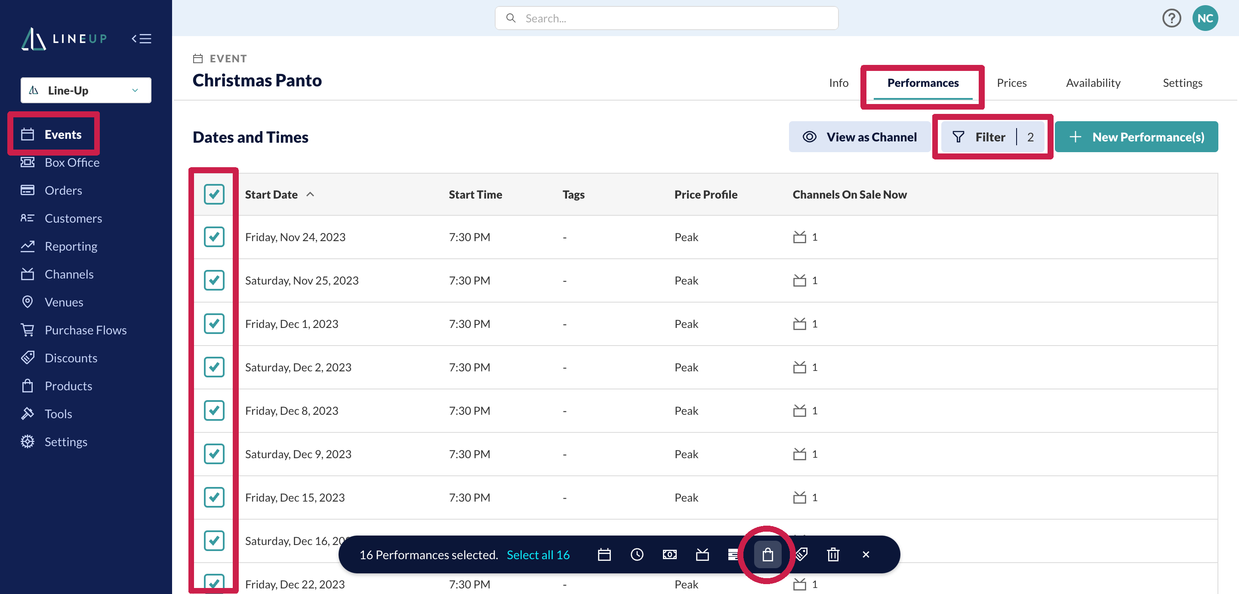
Task: Open Products in the sidebar
Action: point(56,386)
